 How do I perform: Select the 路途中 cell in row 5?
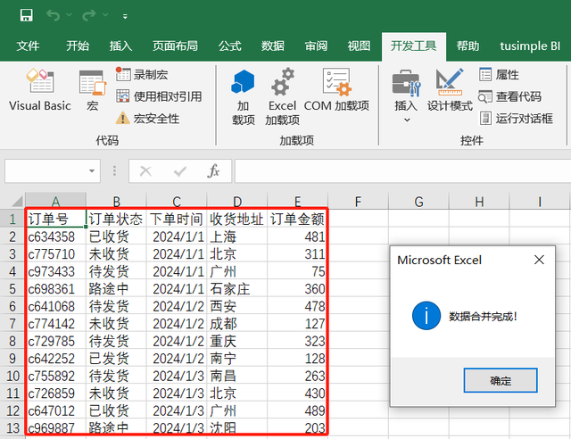116,289
